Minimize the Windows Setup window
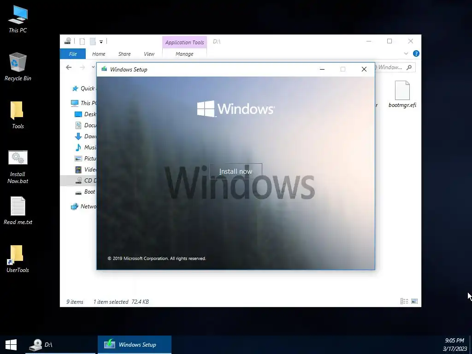The image size is (472, 354). click(x=322, y=69)
